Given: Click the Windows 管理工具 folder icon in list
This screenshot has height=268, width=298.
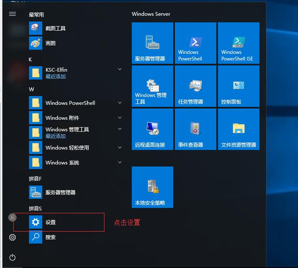Looking at the screenshot, I should (36, 133).
